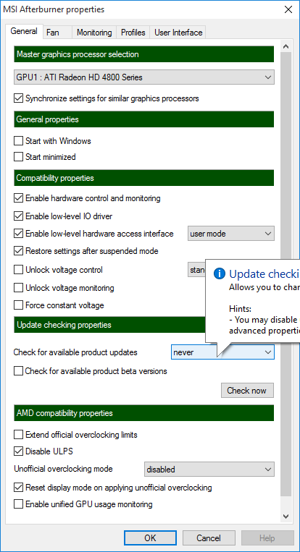Screen dimensions: 300x552
Task: Uncheck Restore settings after suspended mode
Action: [x=18, y=251]
